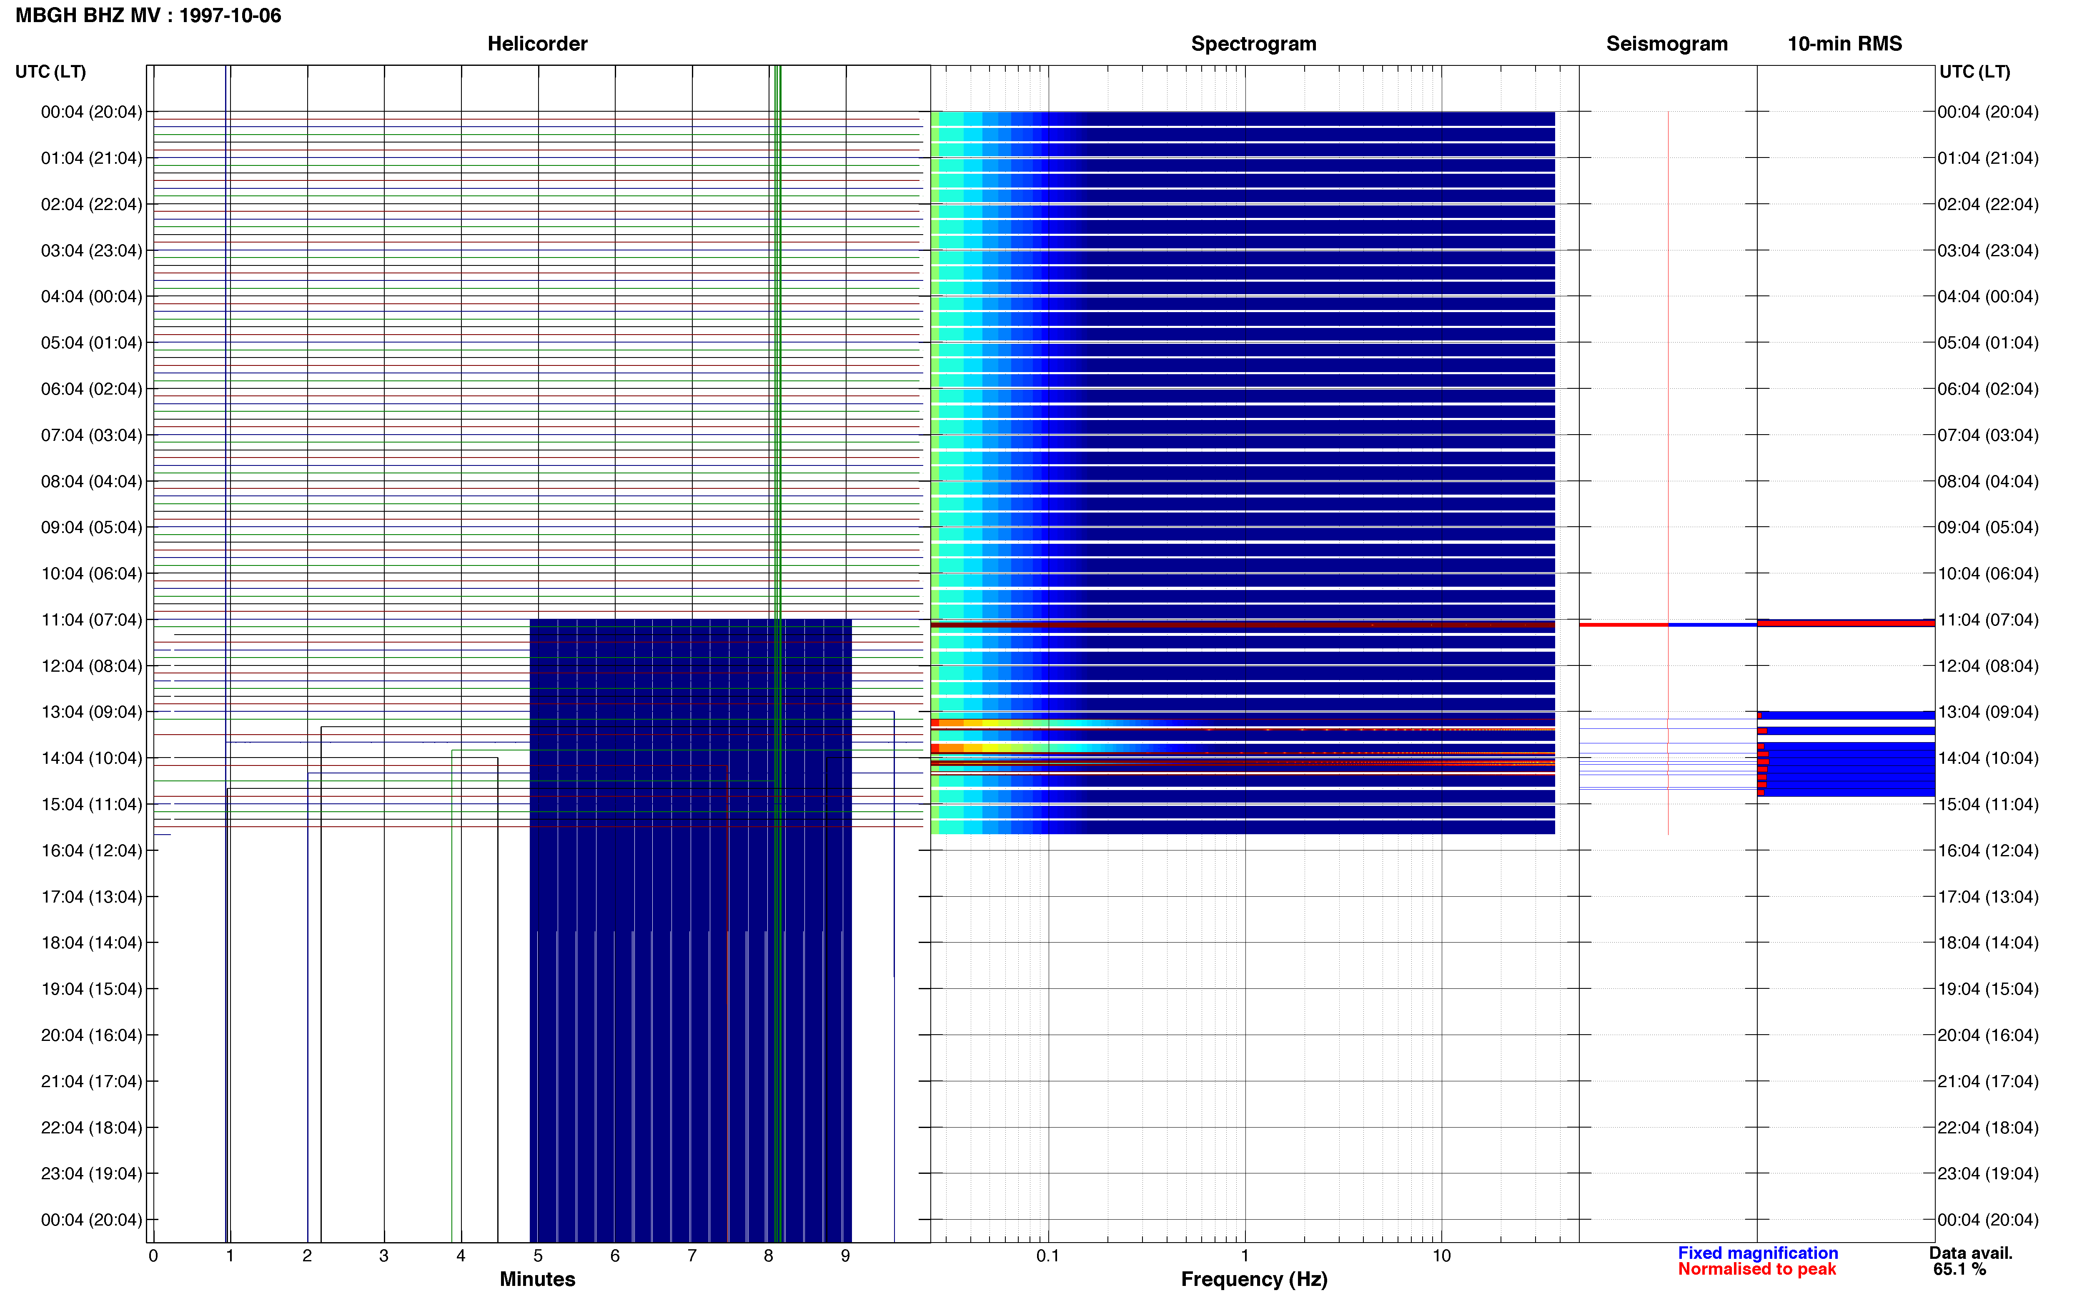Click left-axis time label "23:04 (19:04)"
The height and width of the screenshot is (1308, 2092).
tap(92, 1174)
